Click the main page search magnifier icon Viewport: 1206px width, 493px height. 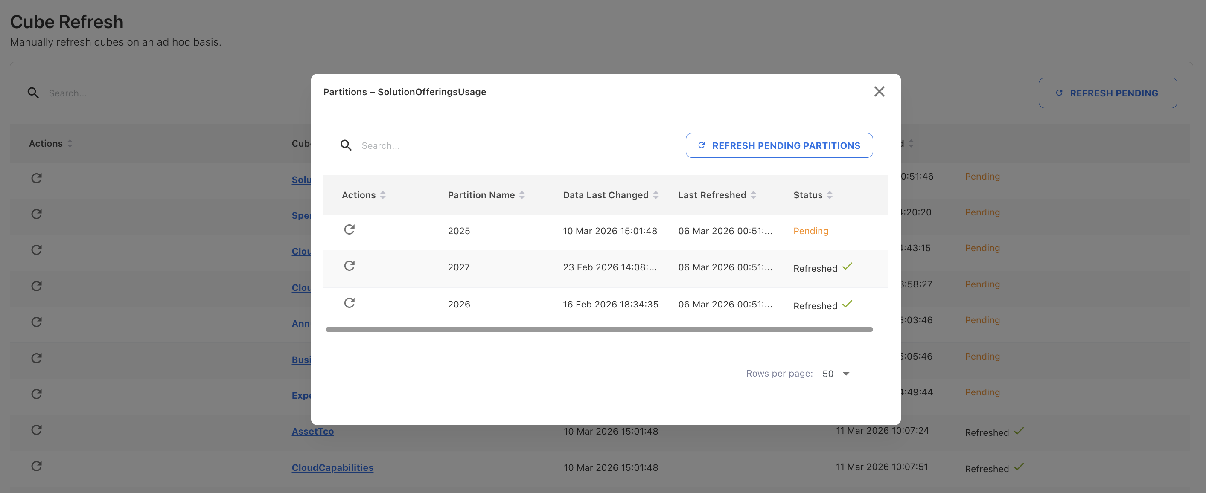[33, 93]
